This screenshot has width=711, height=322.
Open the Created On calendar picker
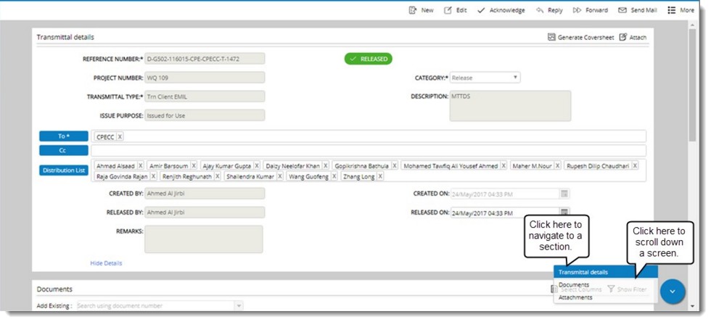(x=564, y=194)
